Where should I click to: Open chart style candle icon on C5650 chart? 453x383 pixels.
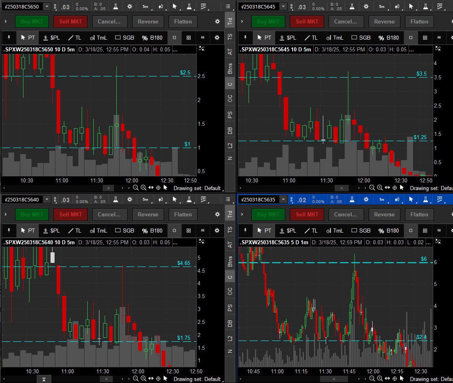coord(161,6)
